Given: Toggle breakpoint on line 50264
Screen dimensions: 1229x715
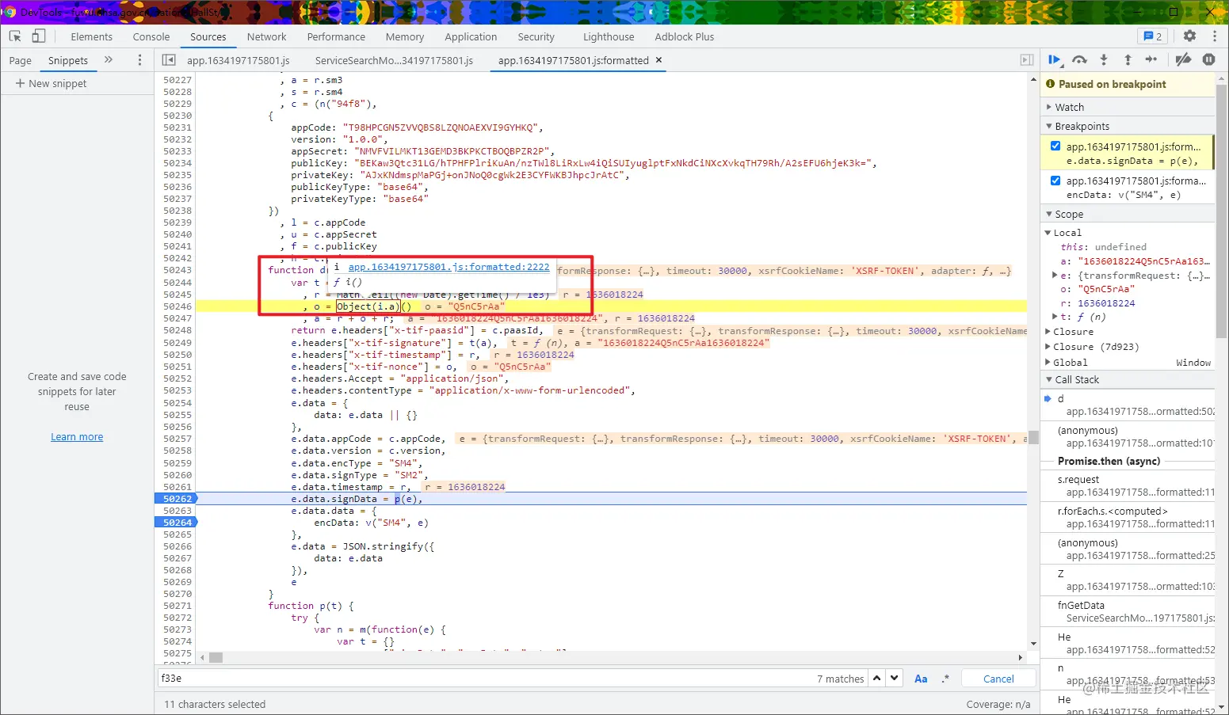Looking at the screenshot, I should 175,523.
